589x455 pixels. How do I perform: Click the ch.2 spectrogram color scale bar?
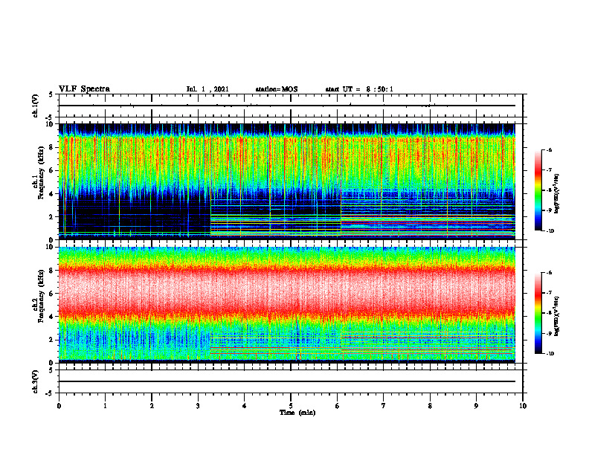click(x=538, y=313)
